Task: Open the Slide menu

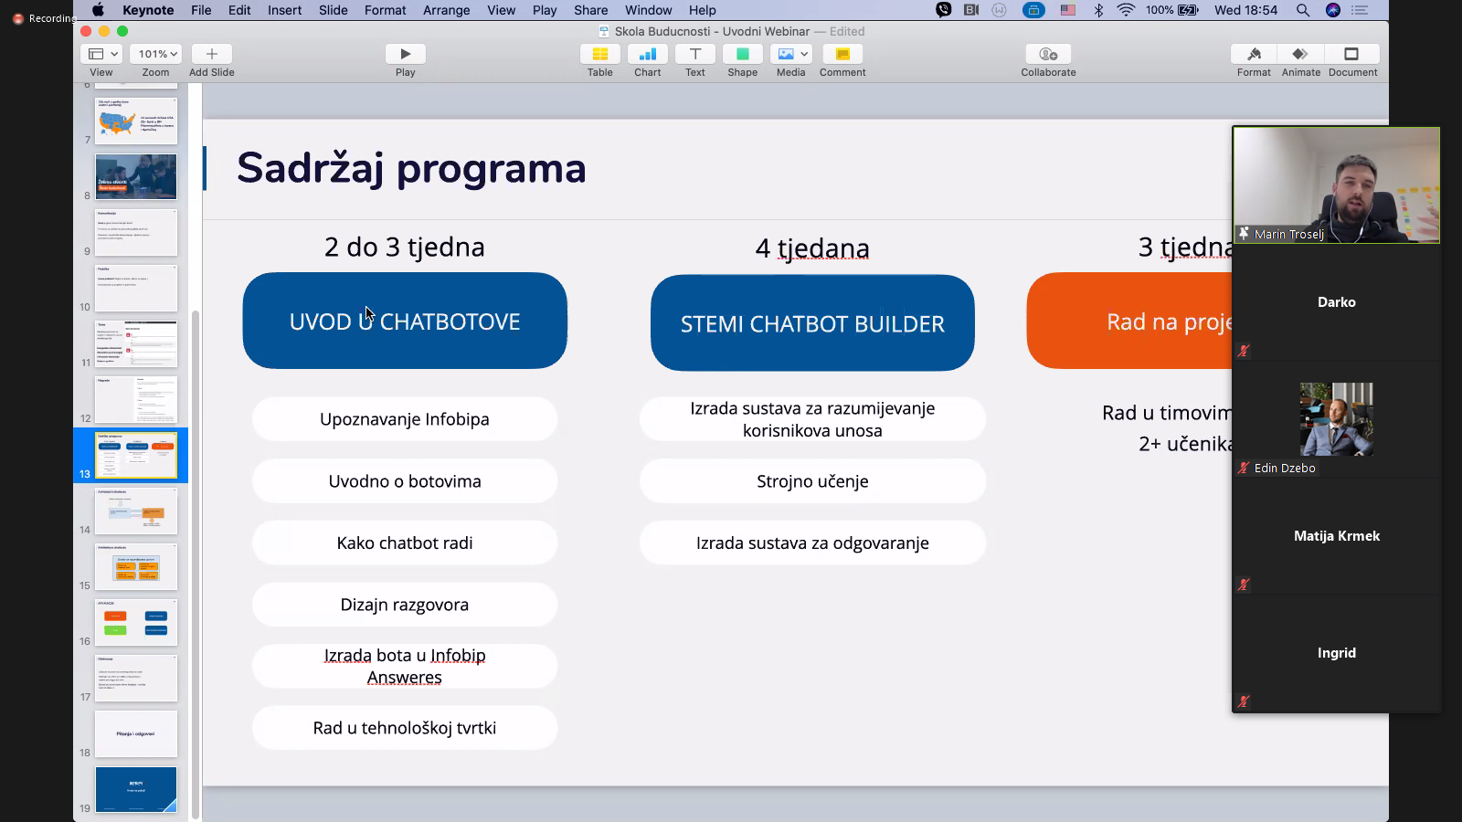Action: pyautogui.click(x=333, y=10)
